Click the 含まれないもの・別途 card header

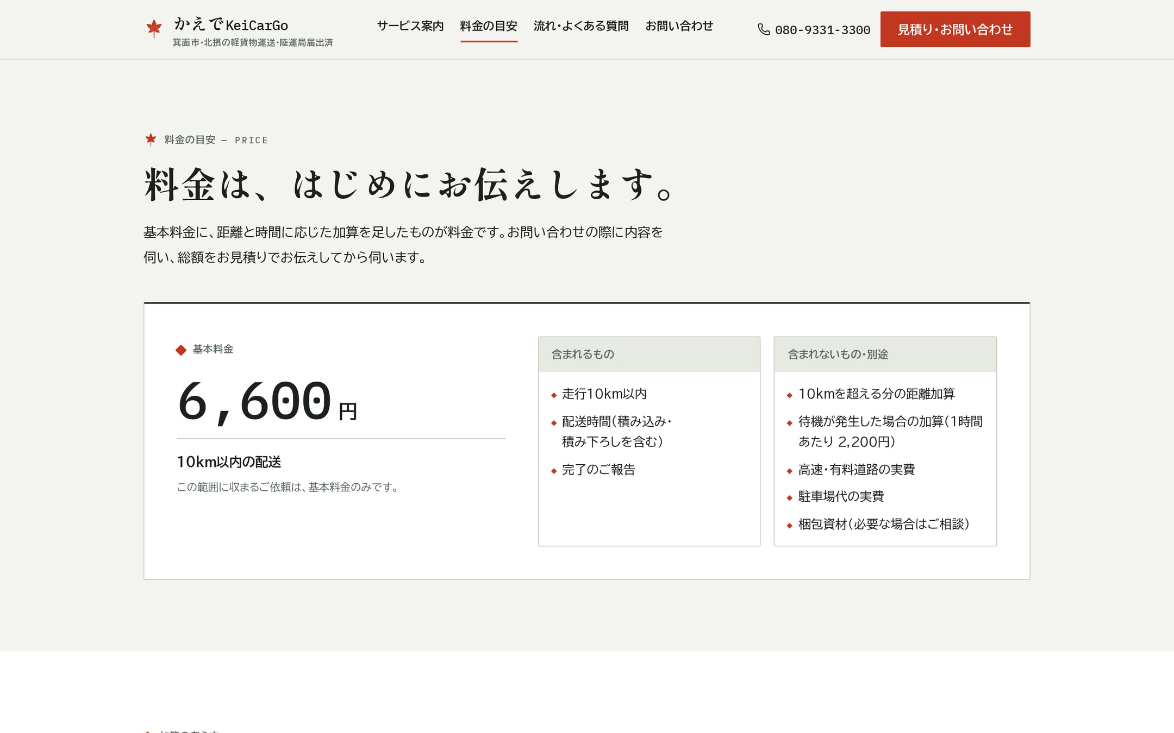click(885, 355)
